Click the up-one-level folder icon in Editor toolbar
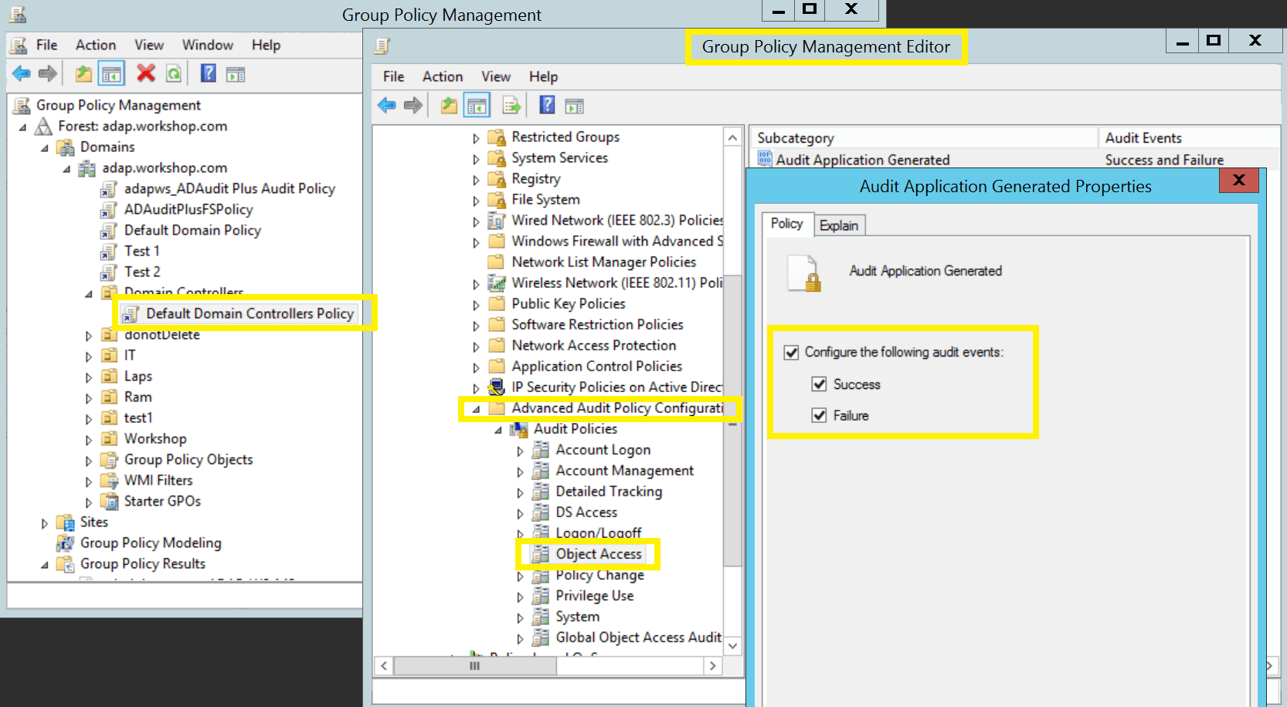Image resolution: width=1287 pixels, height=707 pixels. coord(449,106)
